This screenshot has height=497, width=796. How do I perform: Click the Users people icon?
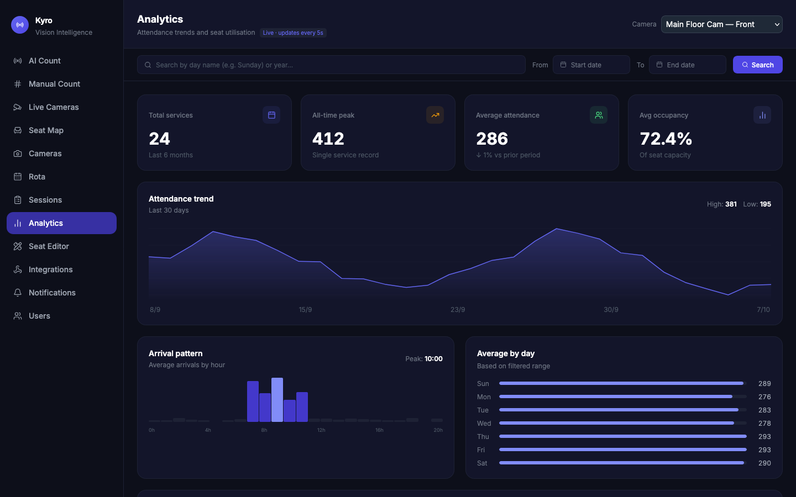18,316
